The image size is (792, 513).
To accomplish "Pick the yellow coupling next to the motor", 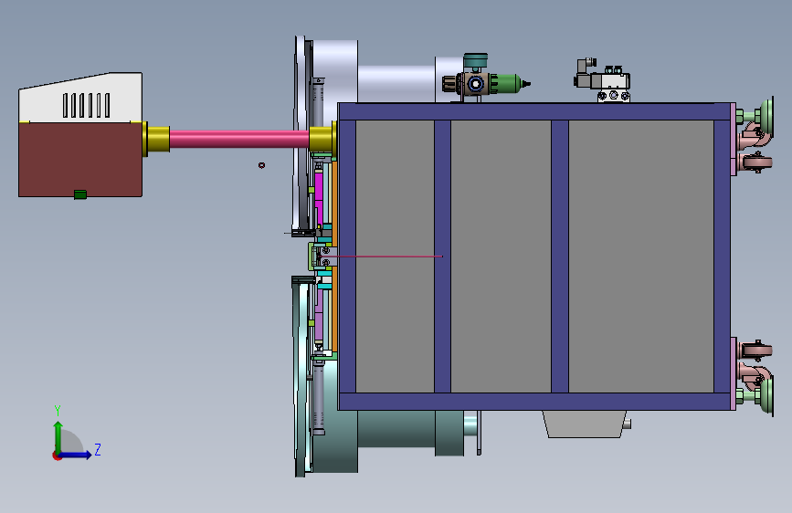I will [x=156, y=139].
